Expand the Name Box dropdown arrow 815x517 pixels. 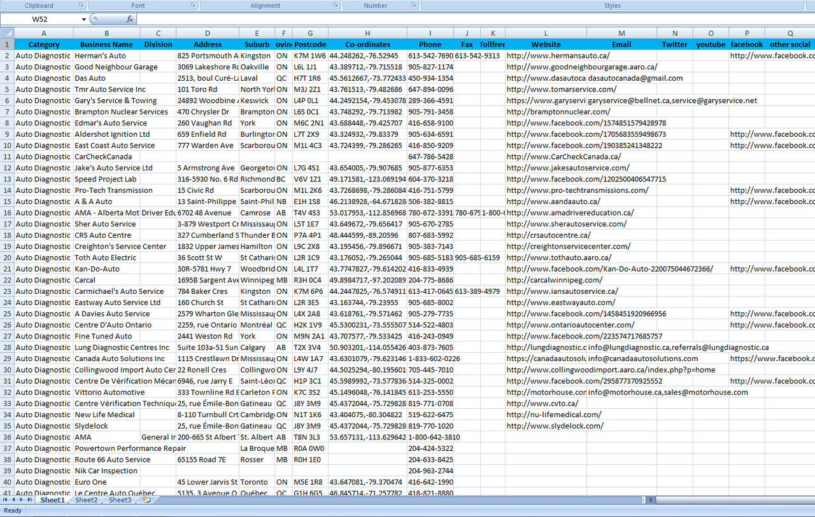click(83, 19)
